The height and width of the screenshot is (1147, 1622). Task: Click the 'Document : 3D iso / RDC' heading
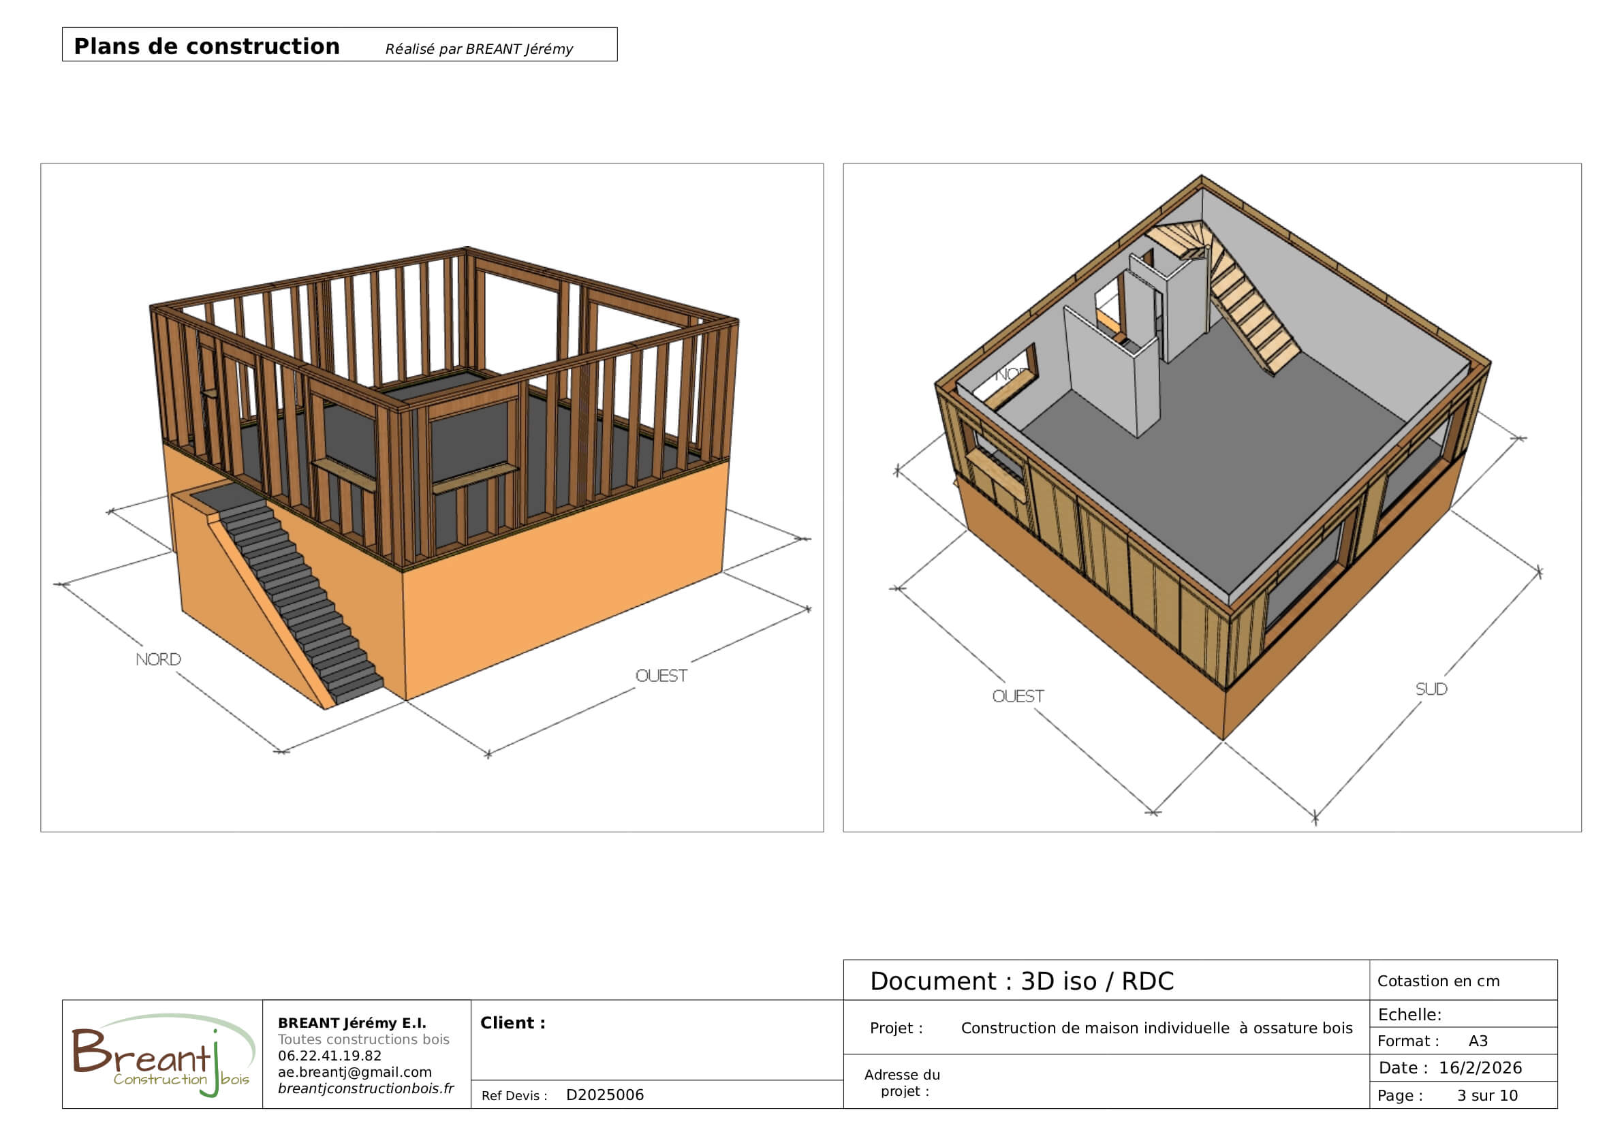[1023, 981]
